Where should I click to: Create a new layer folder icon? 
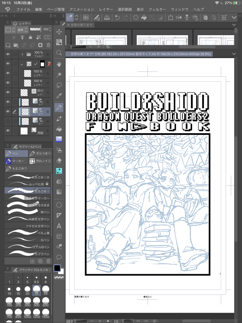[16, 45]
